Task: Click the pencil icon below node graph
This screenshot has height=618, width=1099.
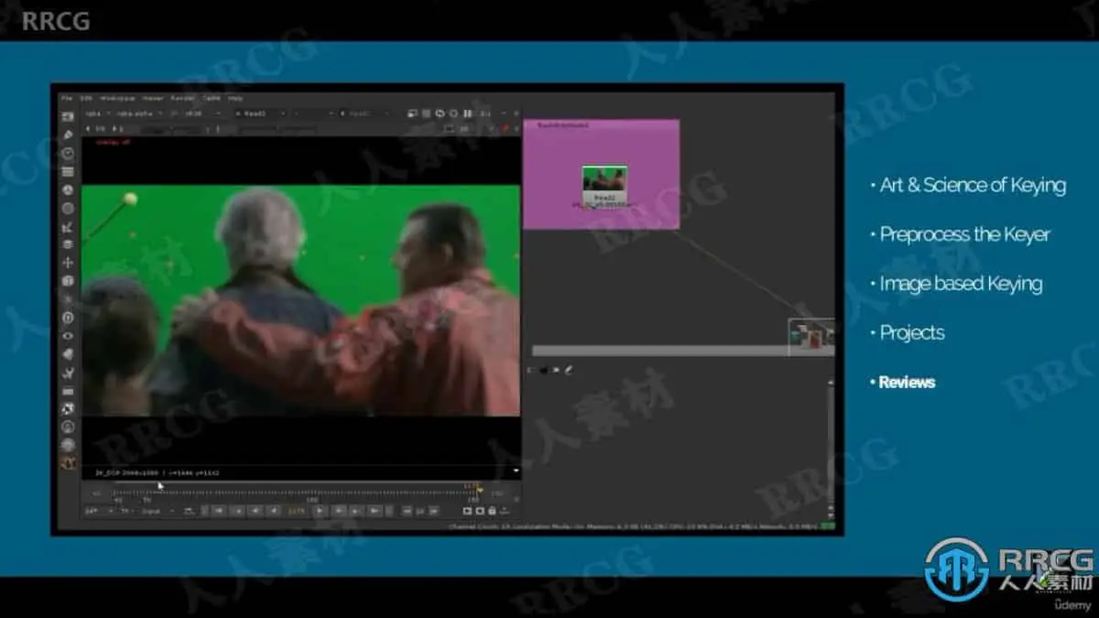Action: click(x=568, y=370)
